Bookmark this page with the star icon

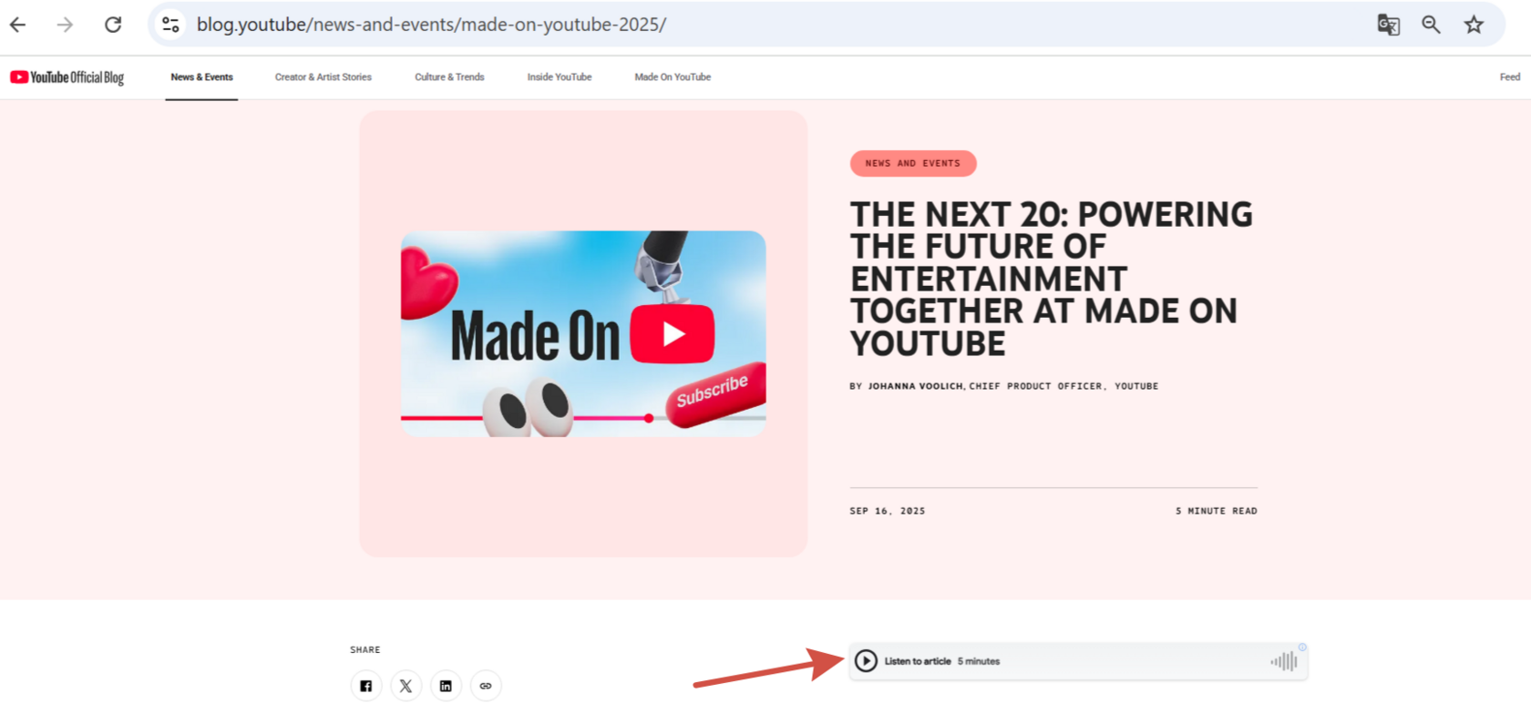tap(1474, 25)
